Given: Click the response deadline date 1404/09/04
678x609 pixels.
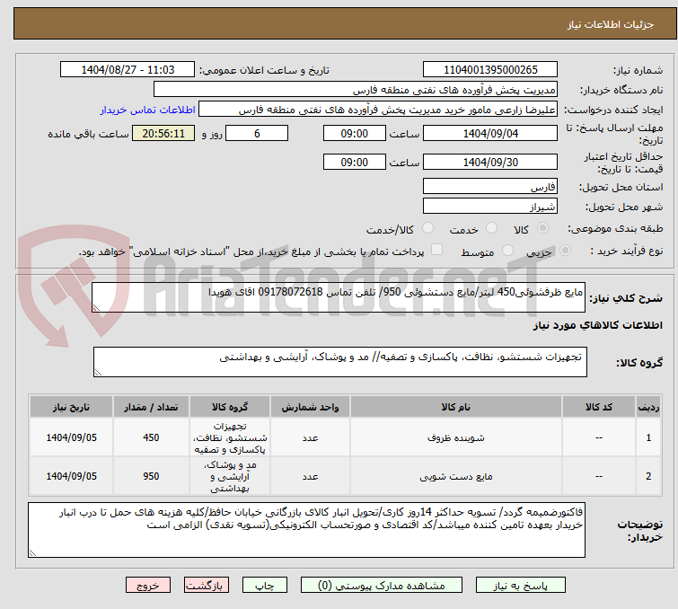Looking at the screenshot, I should pyautogui.click(x=490, y=133).
